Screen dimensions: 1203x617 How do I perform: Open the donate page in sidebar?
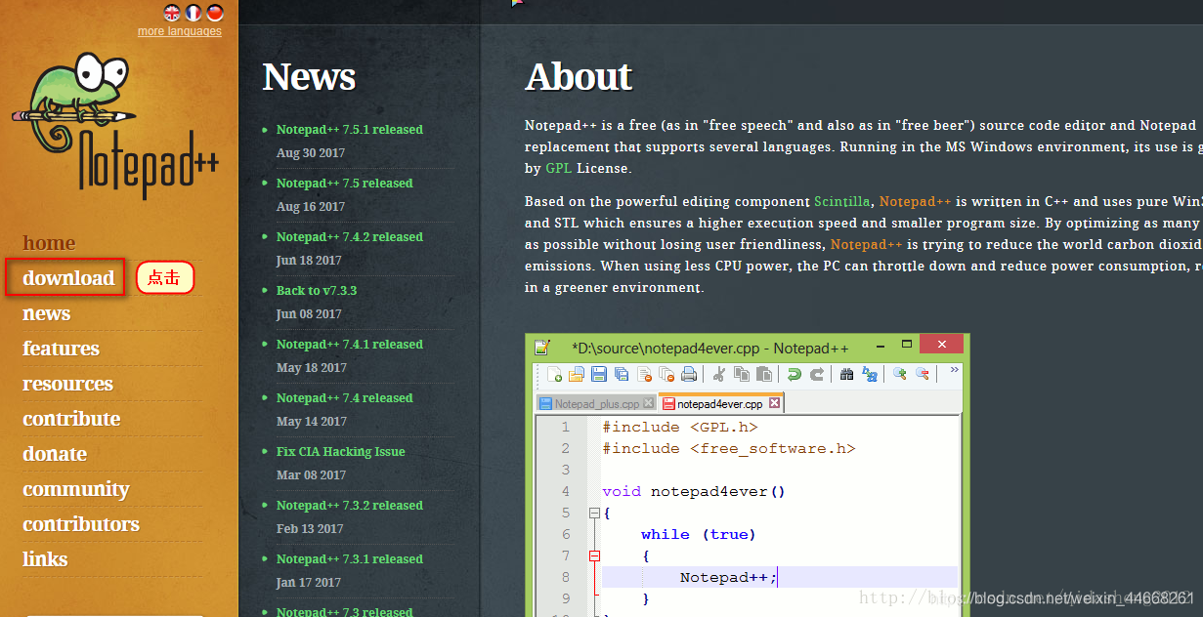pos(55,454)
